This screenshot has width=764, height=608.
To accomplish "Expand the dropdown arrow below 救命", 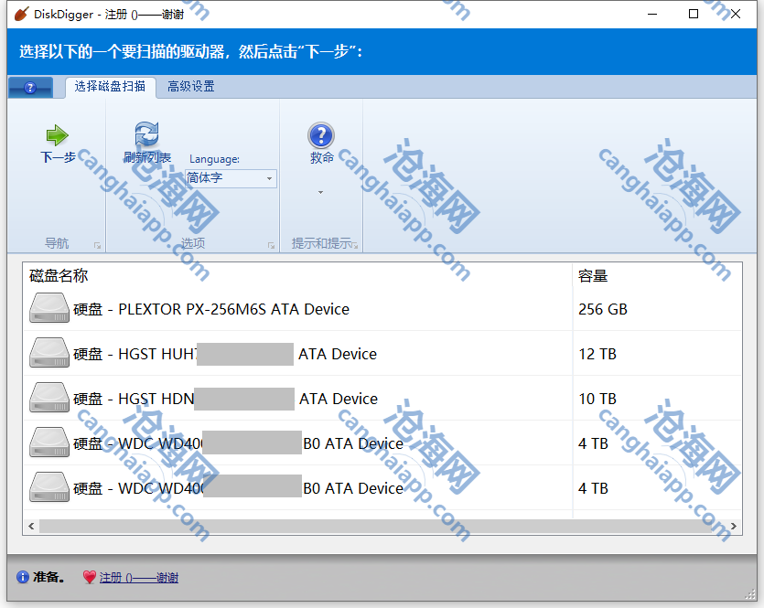I will [x=320, y=193].
